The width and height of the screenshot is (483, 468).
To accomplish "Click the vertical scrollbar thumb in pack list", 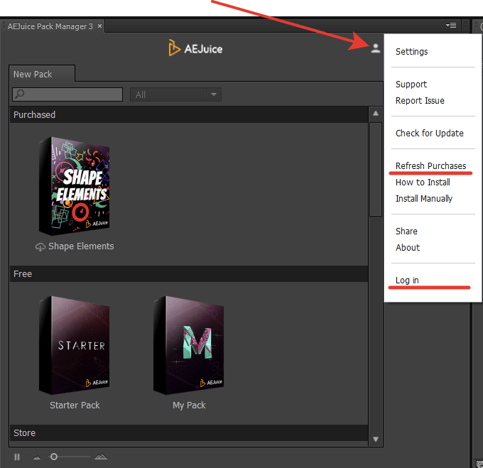I will coord(376,169).
